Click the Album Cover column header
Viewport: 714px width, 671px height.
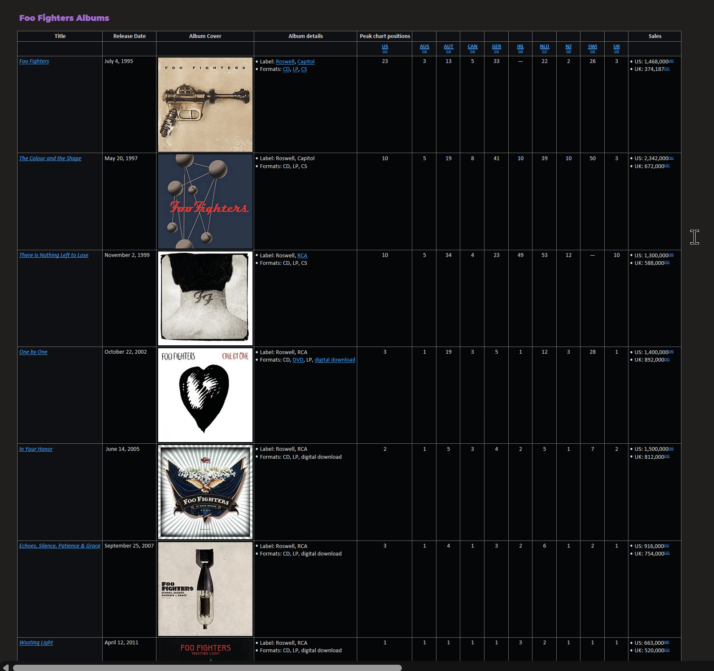tap(205, 36)
